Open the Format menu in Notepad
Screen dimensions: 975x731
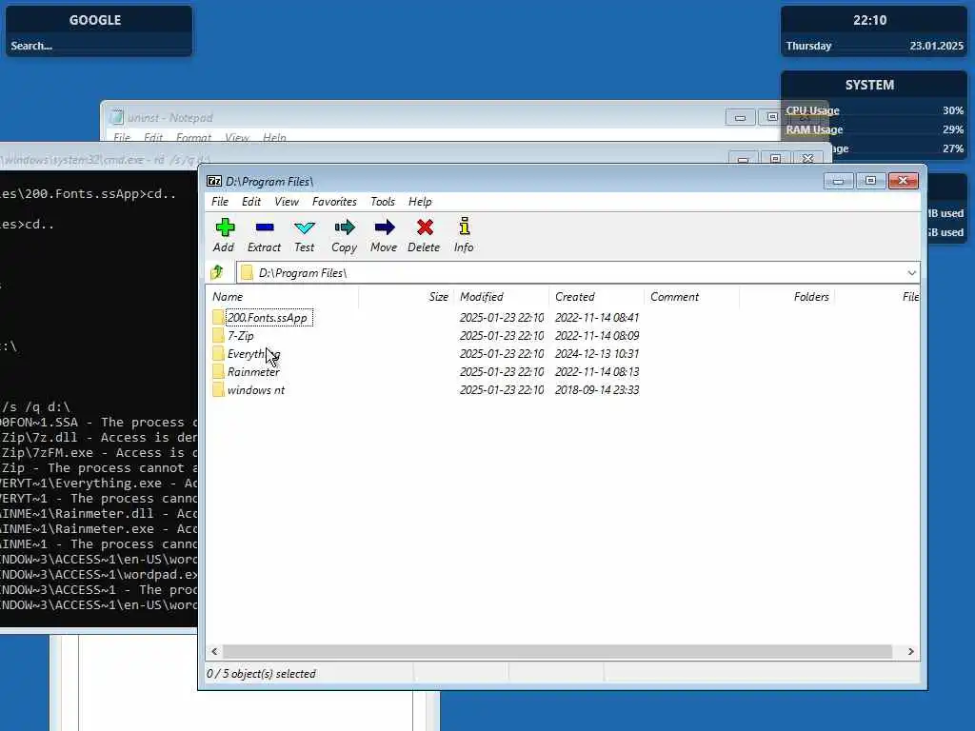(x=193, y=137)
